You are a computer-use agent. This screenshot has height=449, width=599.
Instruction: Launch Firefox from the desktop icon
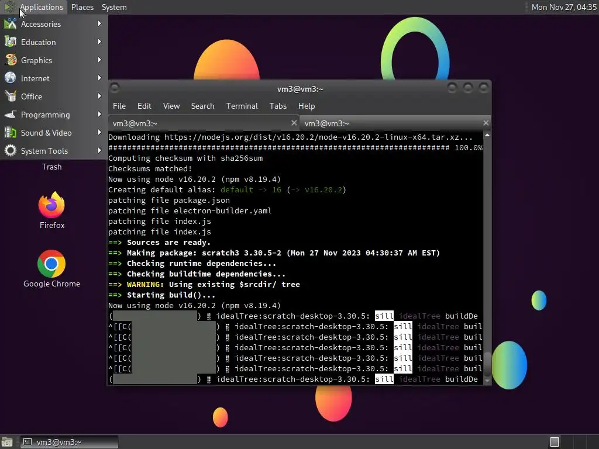pyautogui.click(x=51, y=205)
